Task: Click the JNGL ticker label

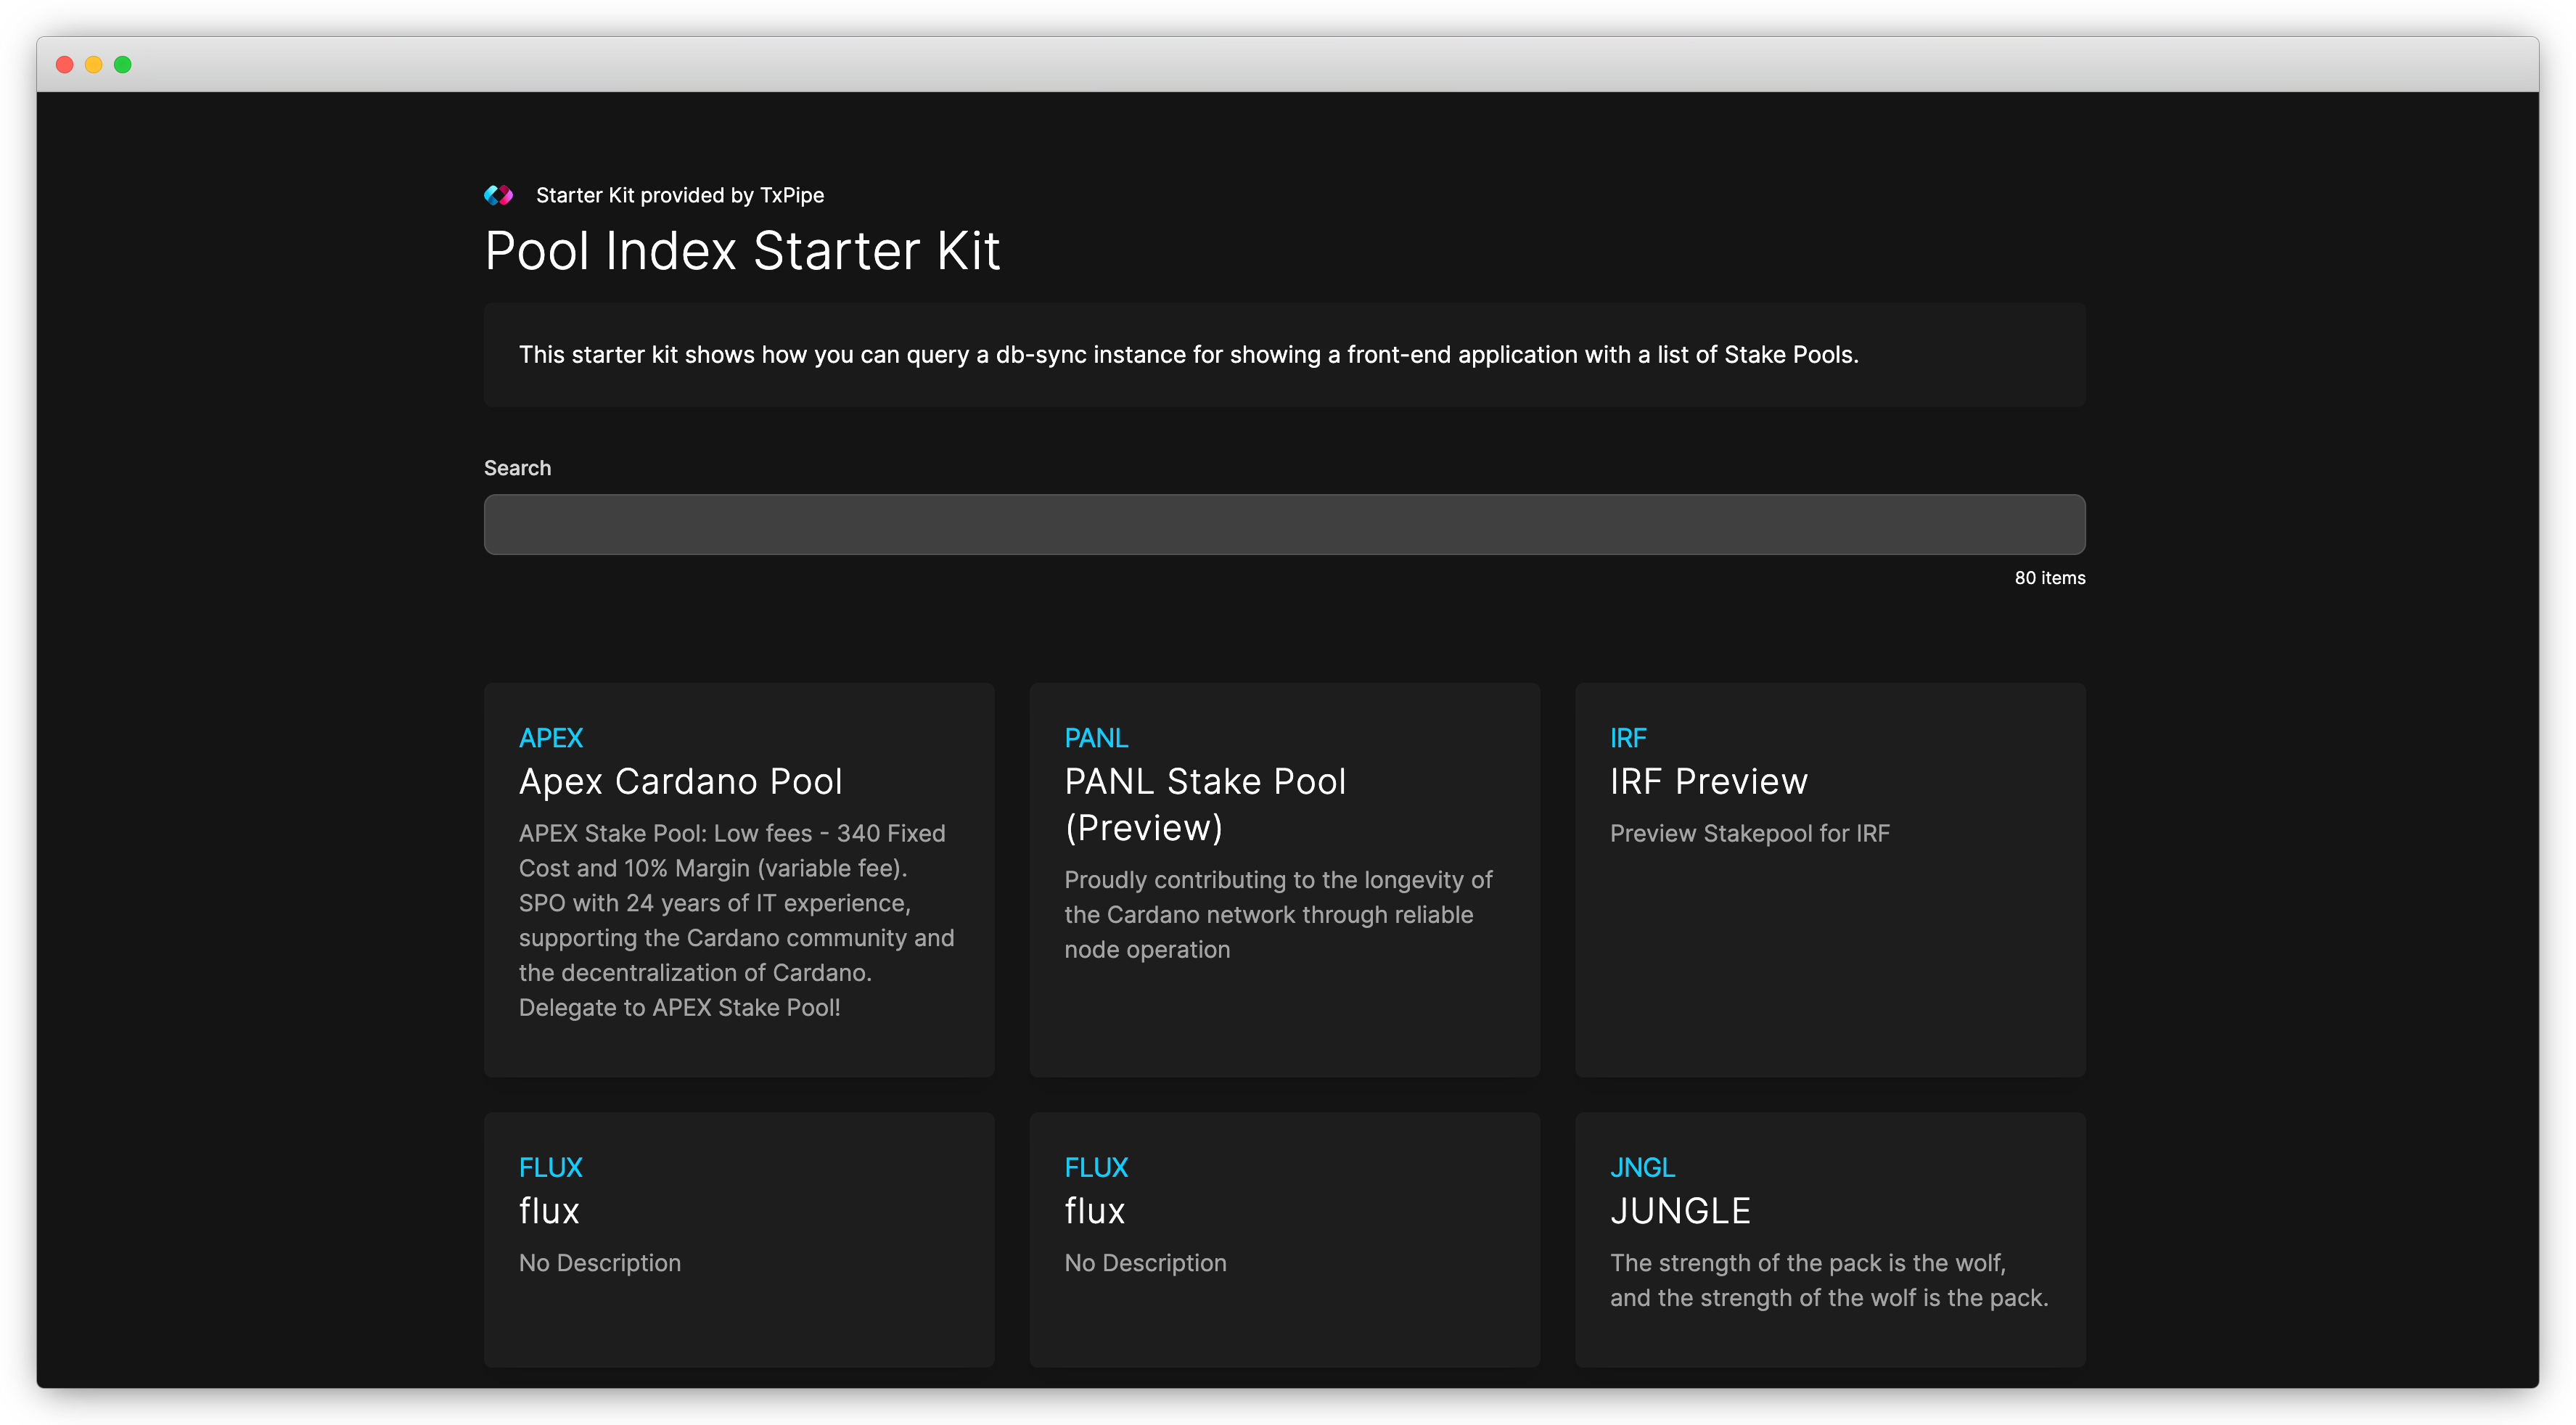Action: [1642, 1167]
